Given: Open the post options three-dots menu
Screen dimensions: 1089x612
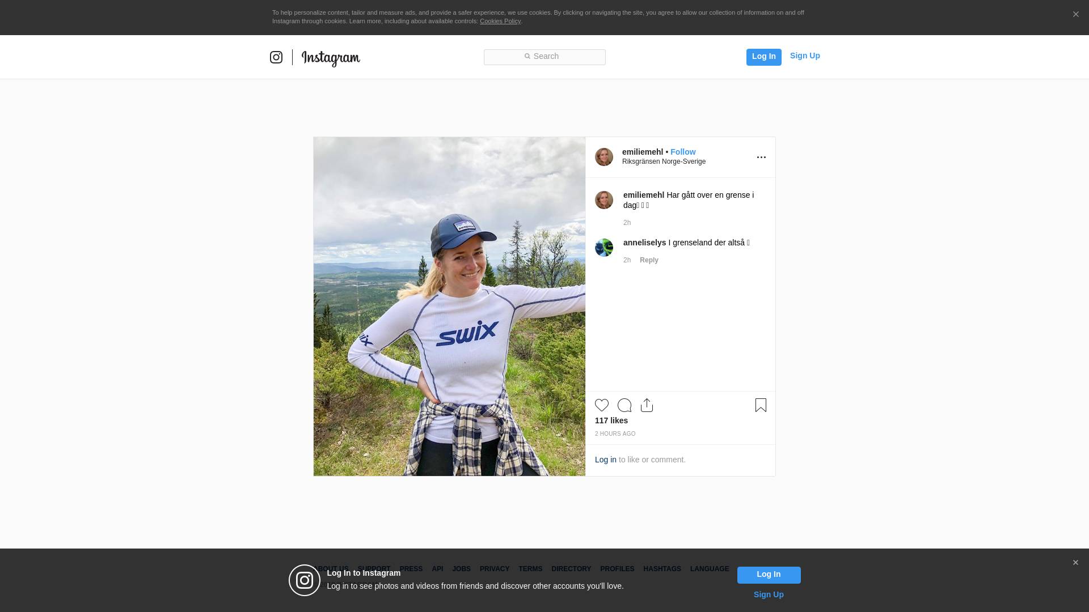Looking at the screenshot, I should pyautogui.click(x=761, y=158).
